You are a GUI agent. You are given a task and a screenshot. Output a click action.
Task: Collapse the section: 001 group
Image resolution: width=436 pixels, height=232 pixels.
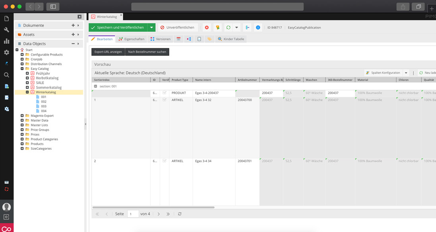(95, 86)
